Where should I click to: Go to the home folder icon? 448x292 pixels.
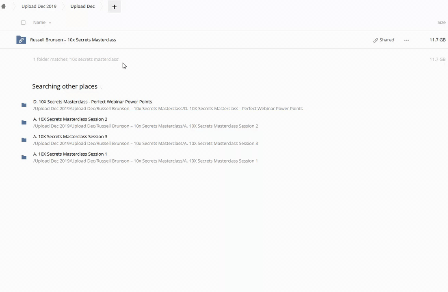pyautogui.click(x=4, y=6)
